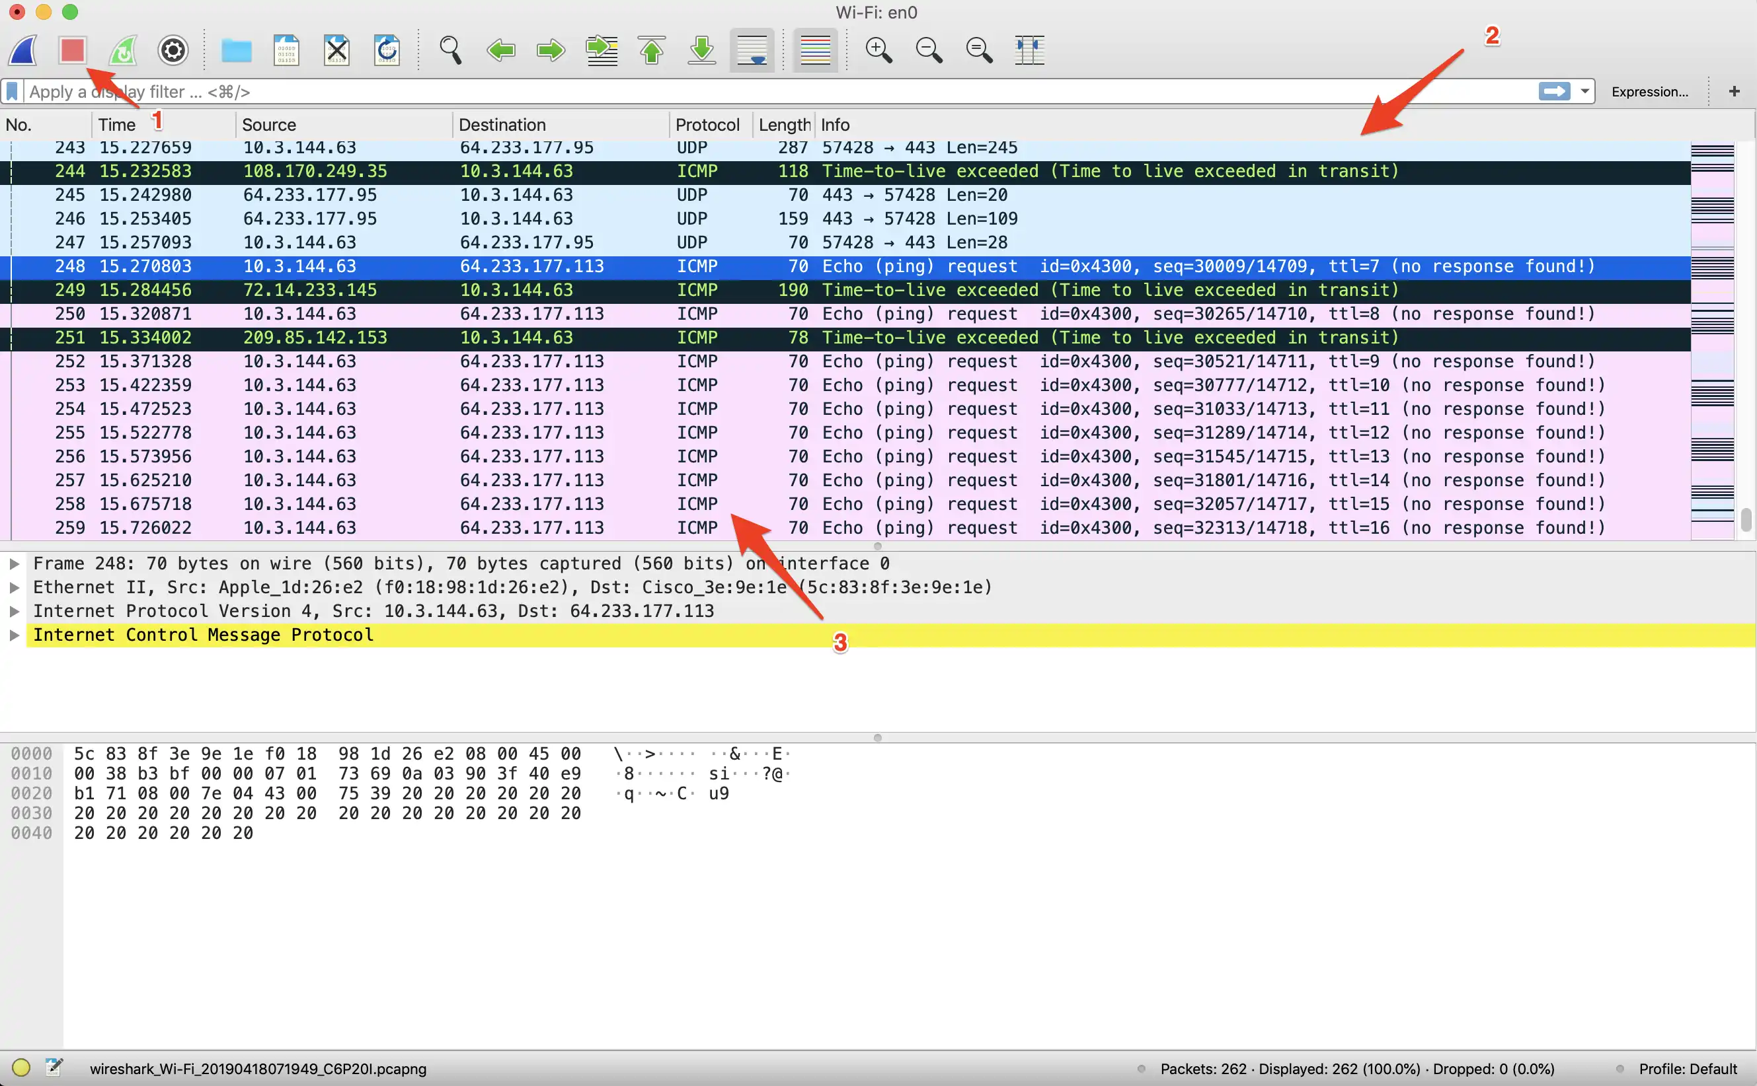
Task: Select packet 244 from 108.170.249.35
Action: [x=845, y=172]
